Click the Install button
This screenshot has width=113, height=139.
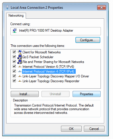25,94
